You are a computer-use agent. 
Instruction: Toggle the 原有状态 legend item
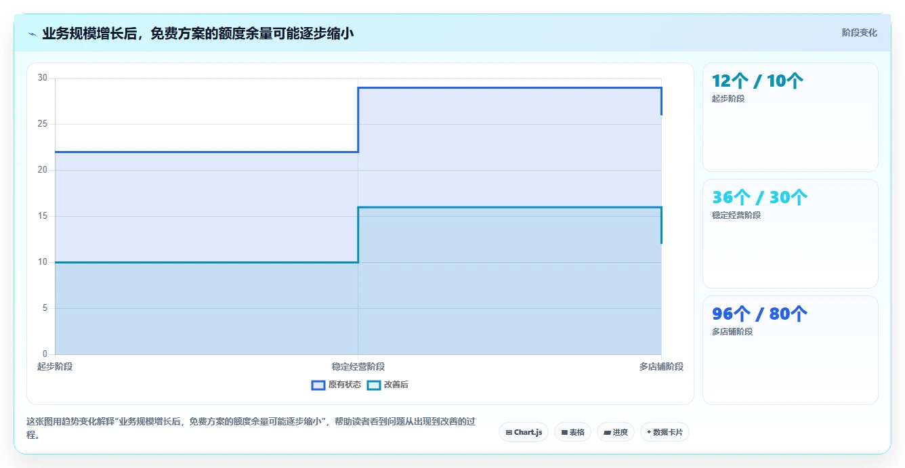(336, 385)
